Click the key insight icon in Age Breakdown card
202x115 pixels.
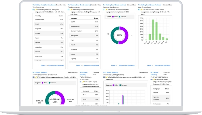[x=142, y=9]
